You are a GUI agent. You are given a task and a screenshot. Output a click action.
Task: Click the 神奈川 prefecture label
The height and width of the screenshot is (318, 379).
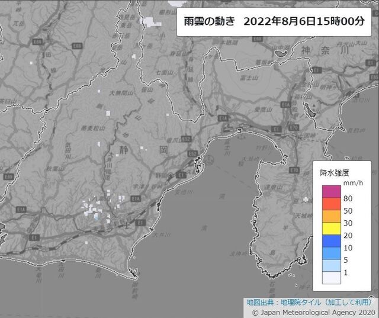point(325,50)
